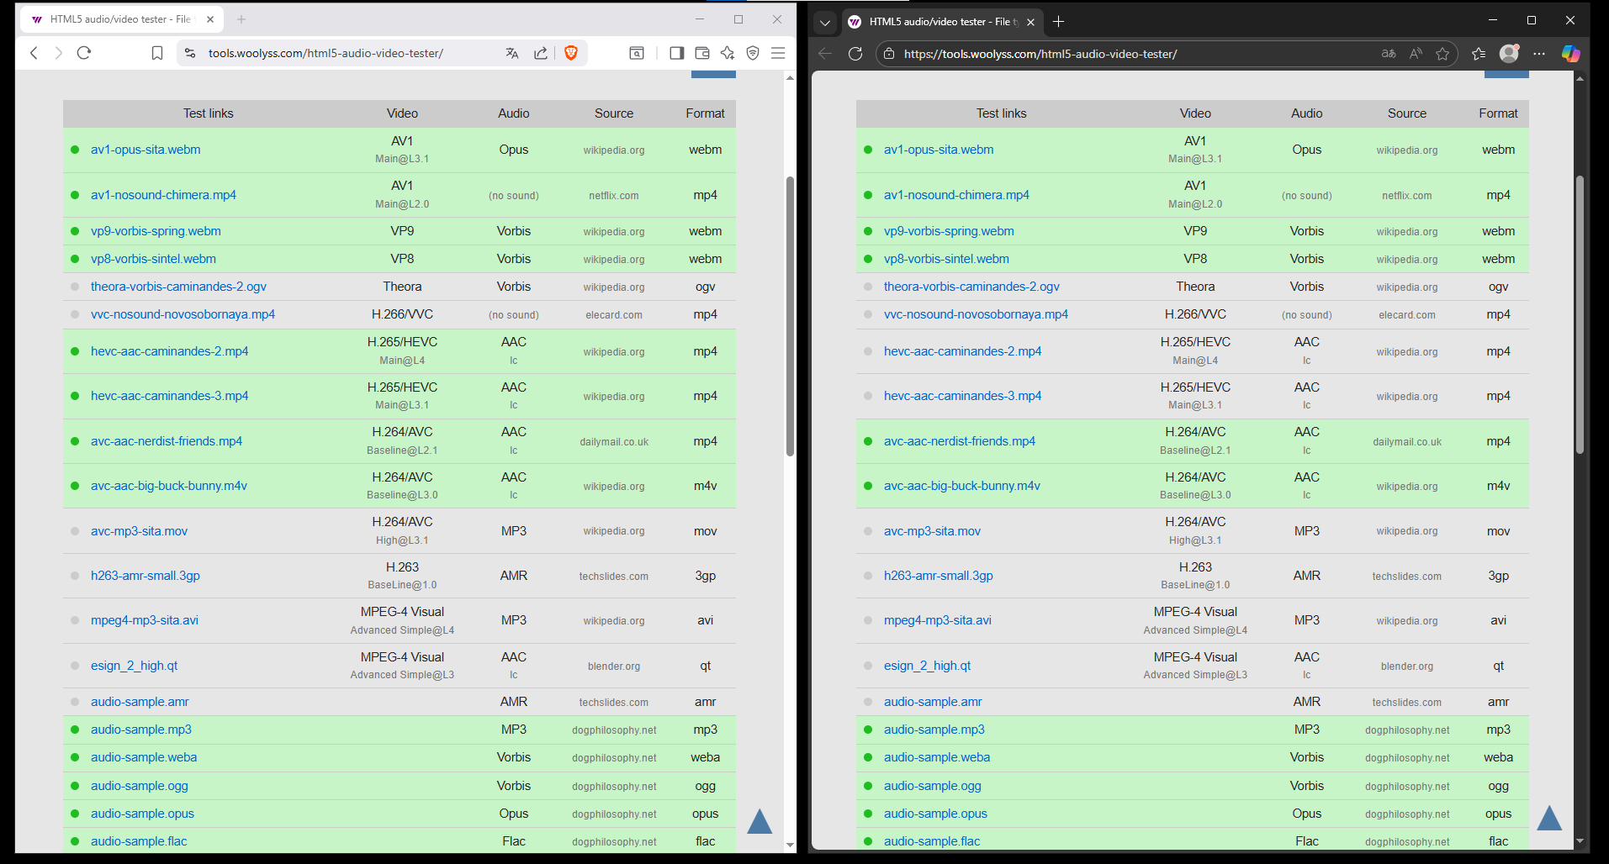Screen dimensions: 1609x864
Task: Click scroll-to-top triangle in Brave page
Action: tap(760, 821)
